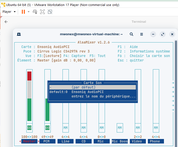Minimize the terminal window
The height and width of the screenshot is (147, 178).
(153, 34)
